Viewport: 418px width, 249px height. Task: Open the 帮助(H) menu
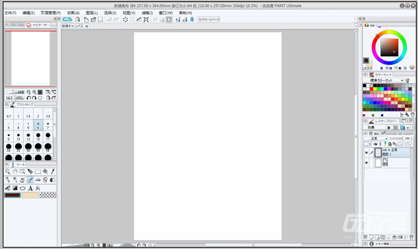186,13
